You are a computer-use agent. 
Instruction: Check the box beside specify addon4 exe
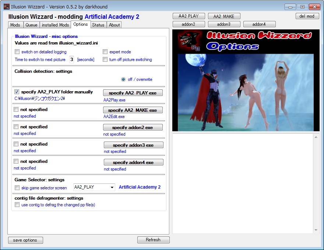(x=16, y=161)
